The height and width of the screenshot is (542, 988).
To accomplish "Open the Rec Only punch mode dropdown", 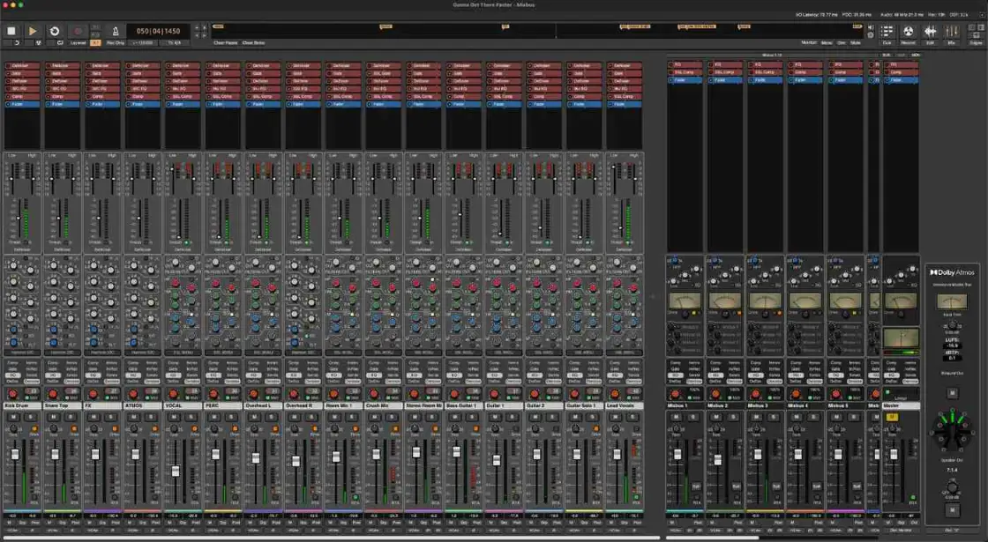I will [115, 43].
